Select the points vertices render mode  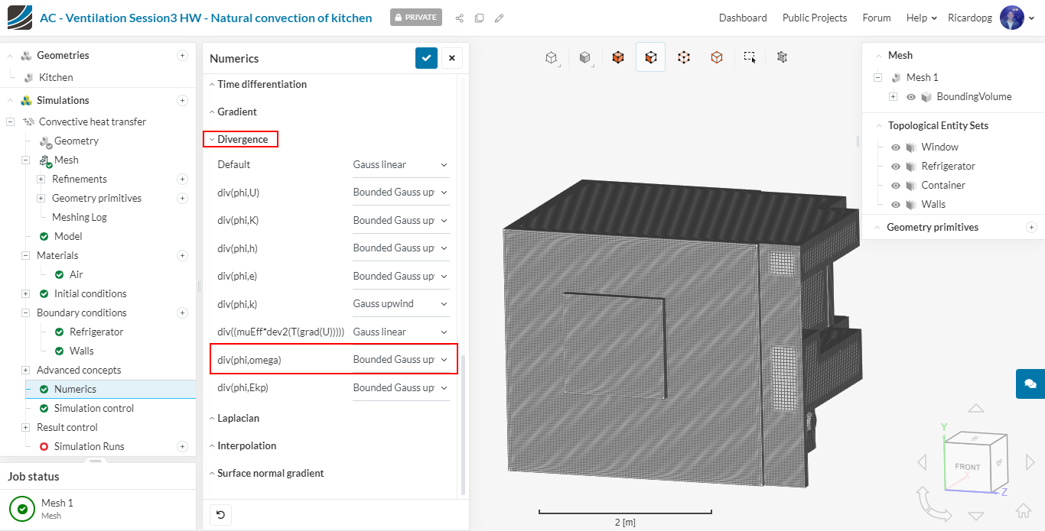pos(684,57)
